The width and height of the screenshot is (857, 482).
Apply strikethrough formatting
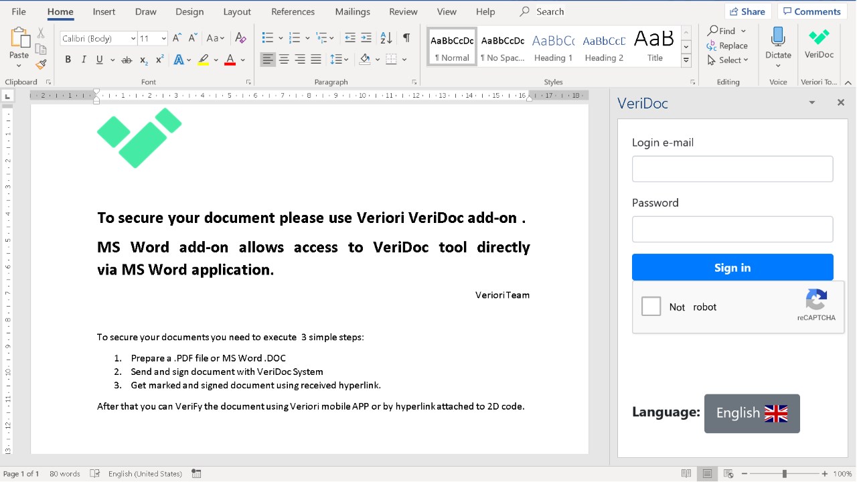127,60
